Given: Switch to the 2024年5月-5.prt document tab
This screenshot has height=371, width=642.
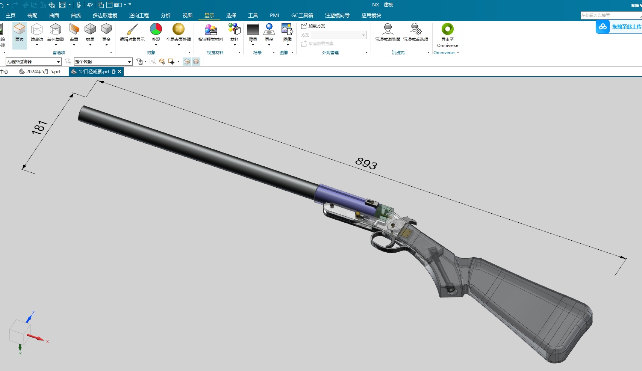Looking at the screenshot, I should click(40, 71).
